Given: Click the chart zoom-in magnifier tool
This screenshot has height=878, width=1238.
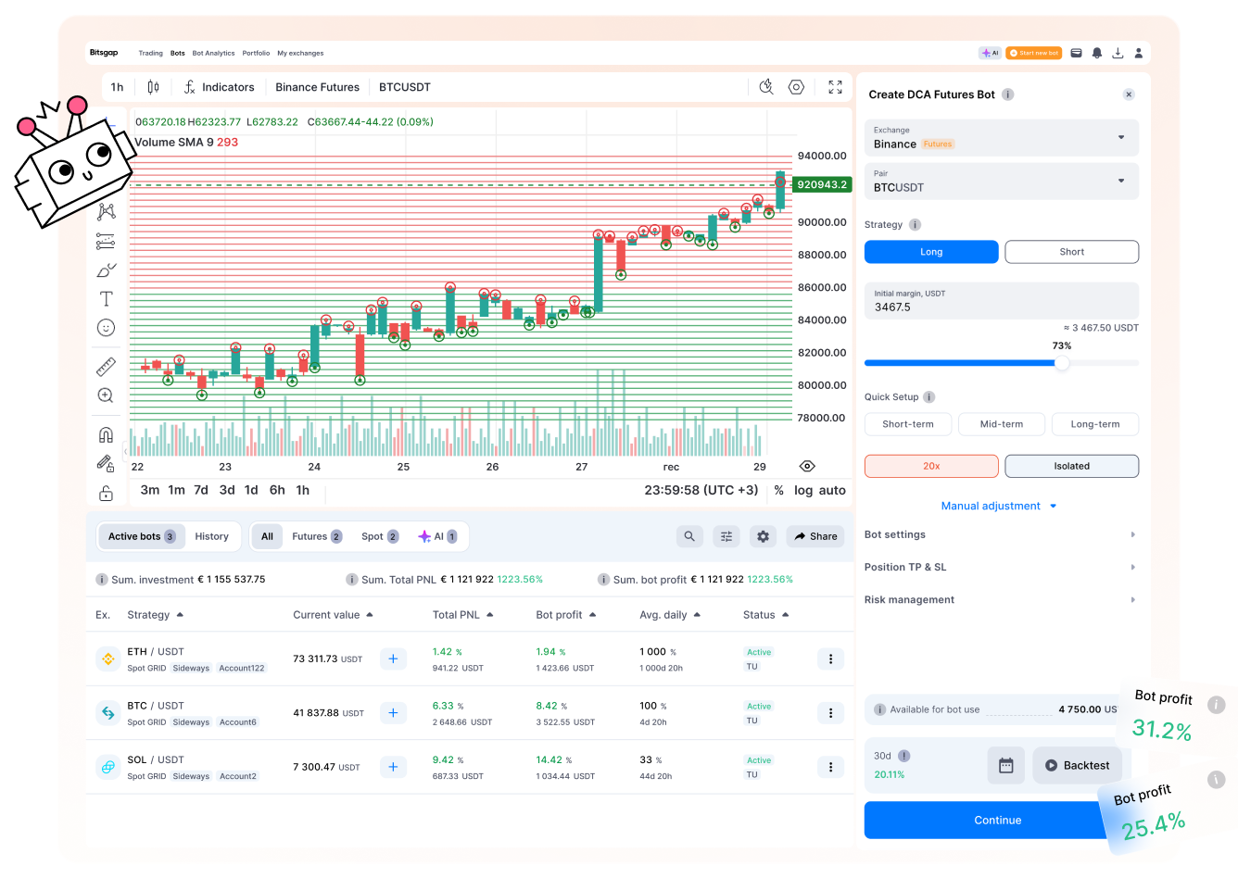Looking at the screenshot, I should click(106, 395).
